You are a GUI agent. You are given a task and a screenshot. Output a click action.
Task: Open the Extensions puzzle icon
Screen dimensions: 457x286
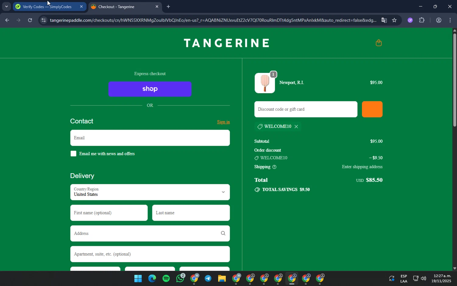(422, 20)
